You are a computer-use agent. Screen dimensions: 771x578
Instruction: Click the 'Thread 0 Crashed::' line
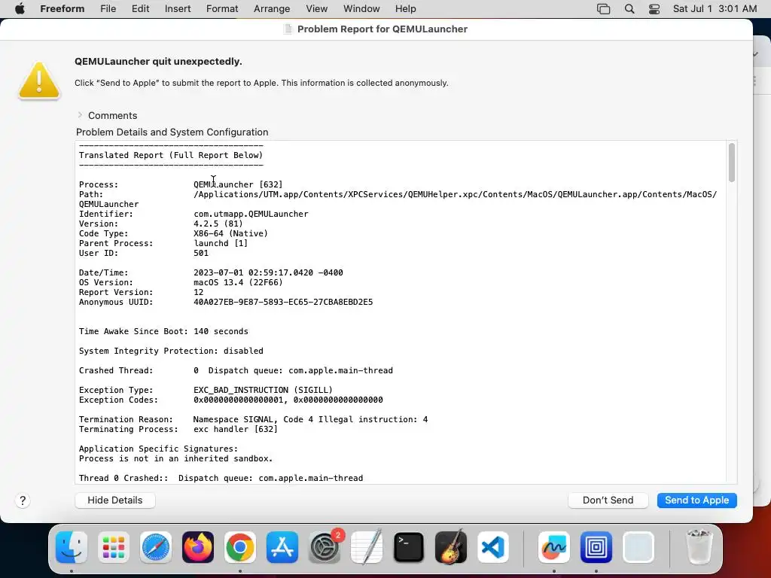point(221,478)
